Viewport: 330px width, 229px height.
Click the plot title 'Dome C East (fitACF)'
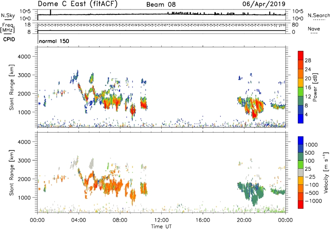click(x=78, y=4)
